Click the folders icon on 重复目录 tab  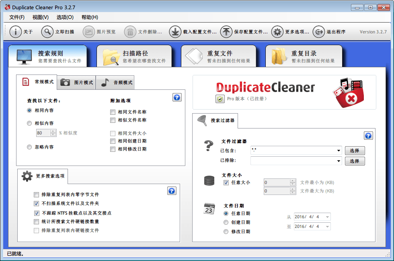click(x=279, y=56)
